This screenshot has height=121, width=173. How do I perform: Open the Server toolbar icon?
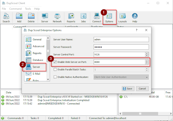pyautogui.click(x=45, y=18)
